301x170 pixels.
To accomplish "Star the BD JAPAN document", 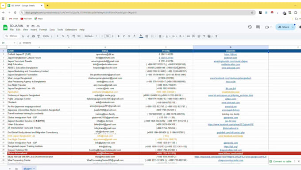I will pyautogui.click(x=27, y=26).
